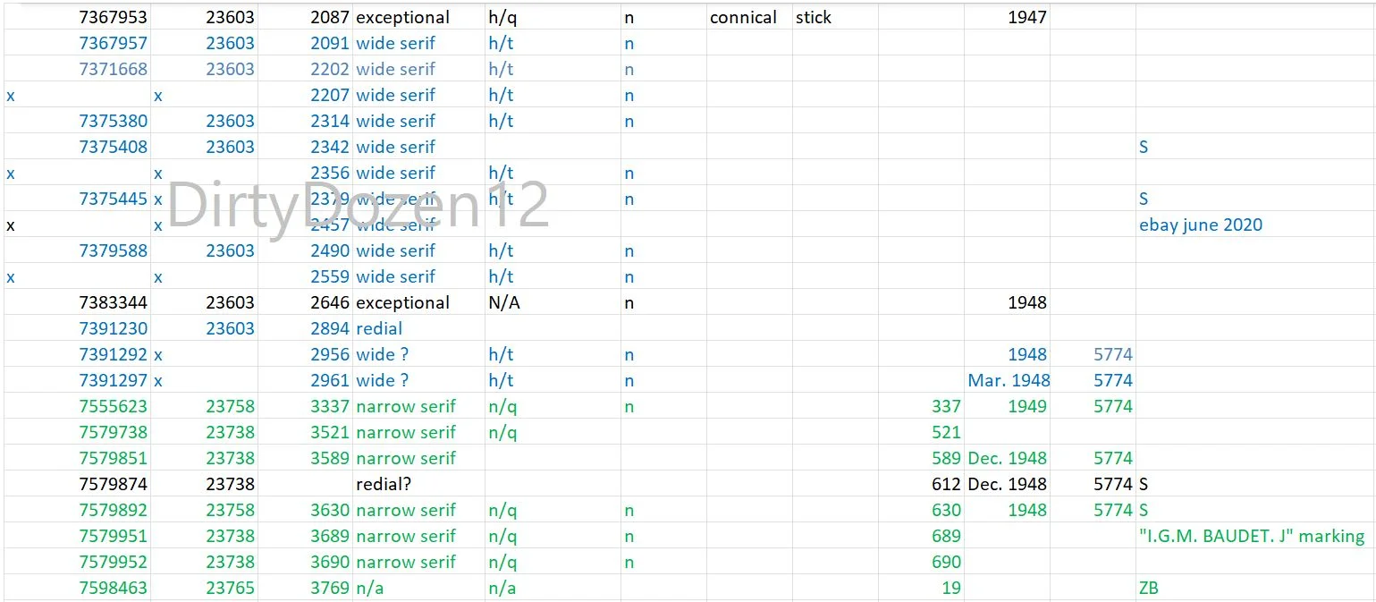Click the "N/A" cell
Viewport: 1376px width, 602px height.
click(504, 302)
